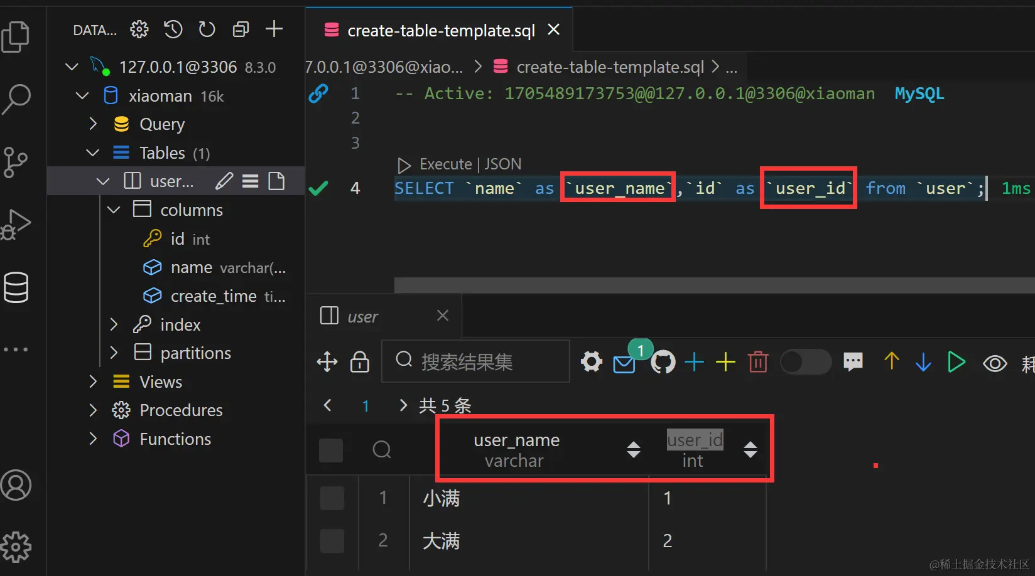
Task: Add a new database connection
Action: (x=274, y=29)
